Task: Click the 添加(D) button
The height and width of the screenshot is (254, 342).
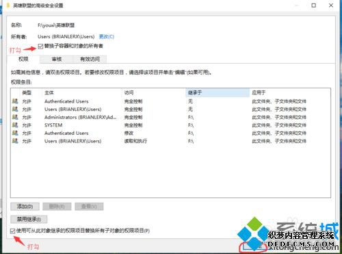Action: pos(25,207)
